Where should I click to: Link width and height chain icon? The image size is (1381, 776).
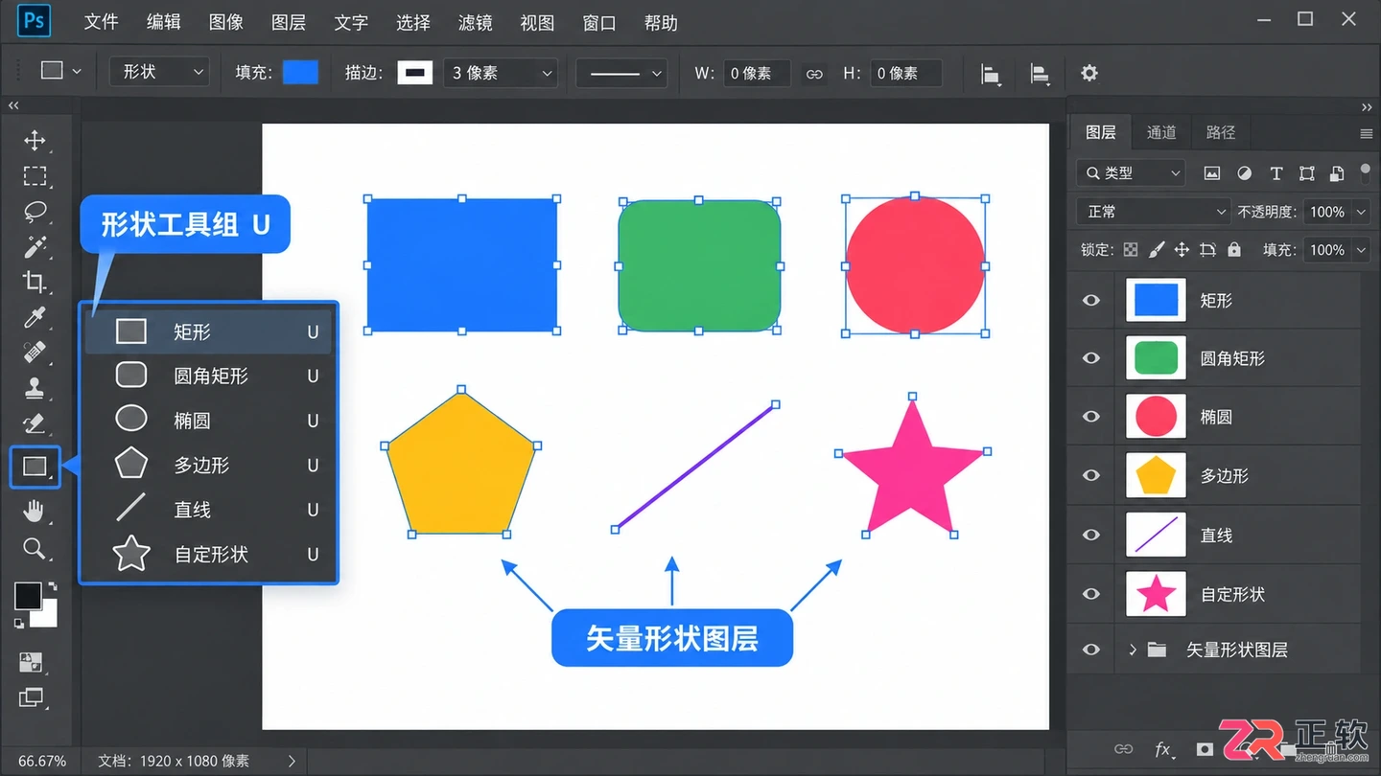coord(814,74)
